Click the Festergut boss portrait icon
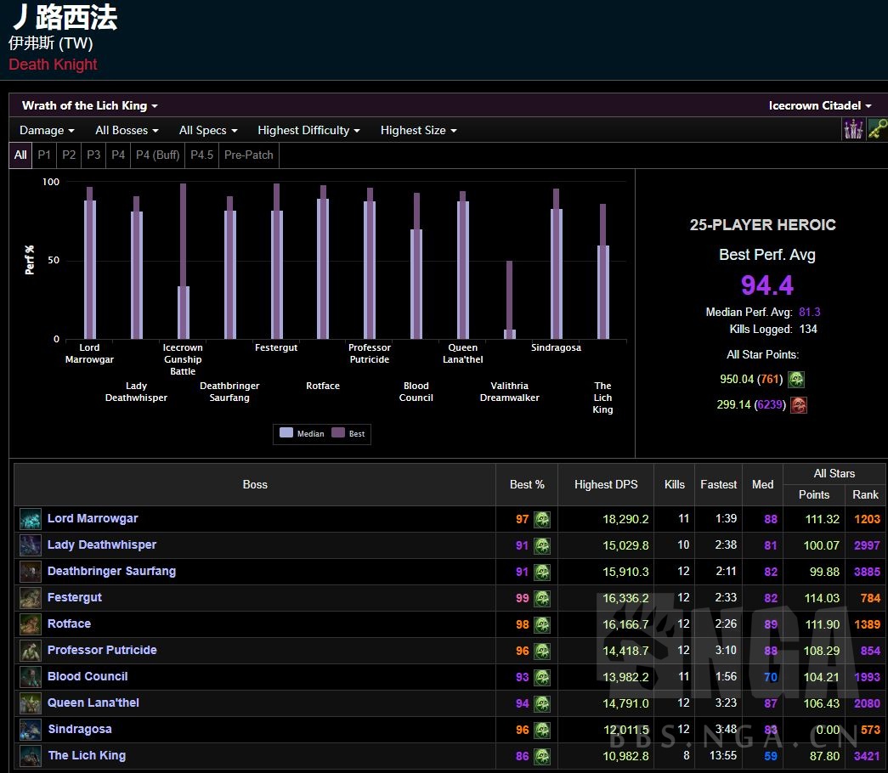This screenshot has width=888, height=773. point(31,598)
